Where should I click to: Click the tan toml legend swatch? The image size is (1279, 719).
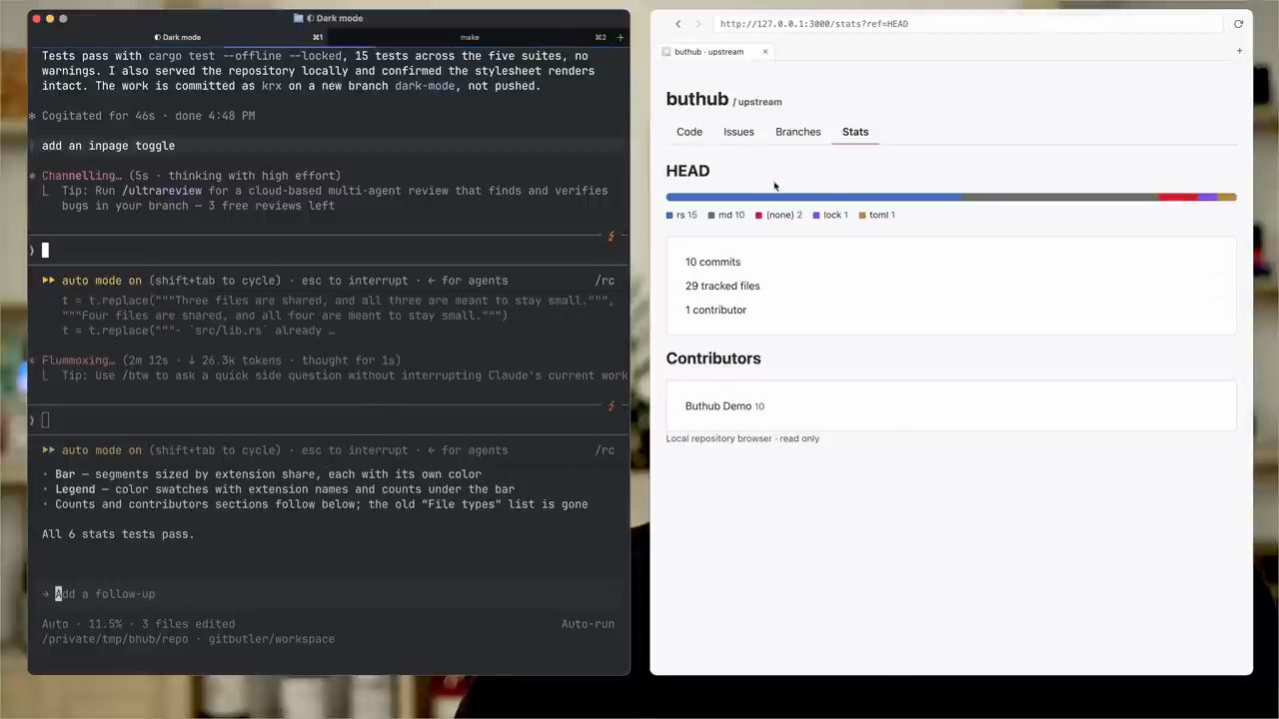click(x=862, y=215)
